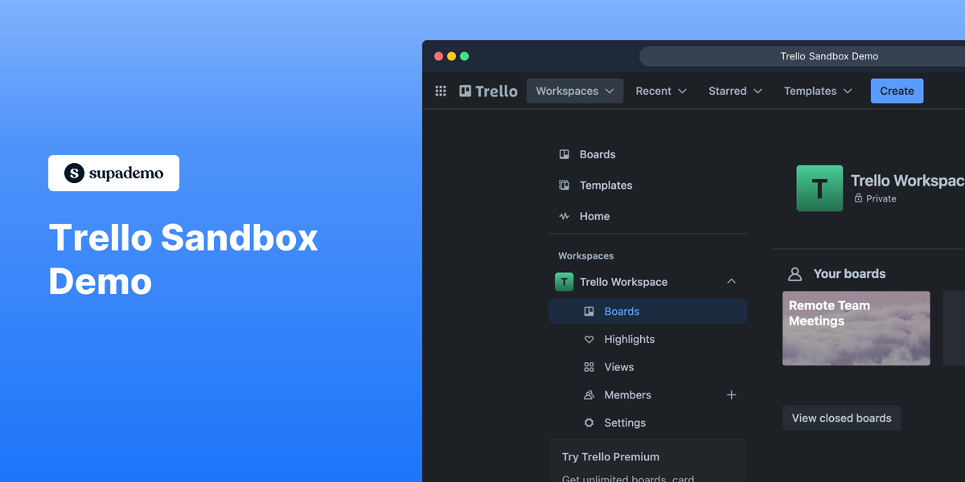This screenshot has width=965, height=482.
Task: Click View closed boards
Action: (x=841, y=418)
